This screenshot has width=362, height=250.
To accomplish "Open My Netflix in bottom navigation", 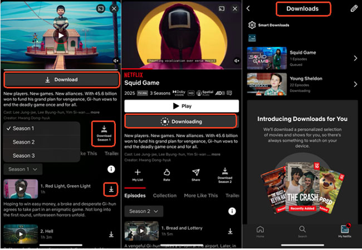I will pyautogui.click(x=345, y=231).
